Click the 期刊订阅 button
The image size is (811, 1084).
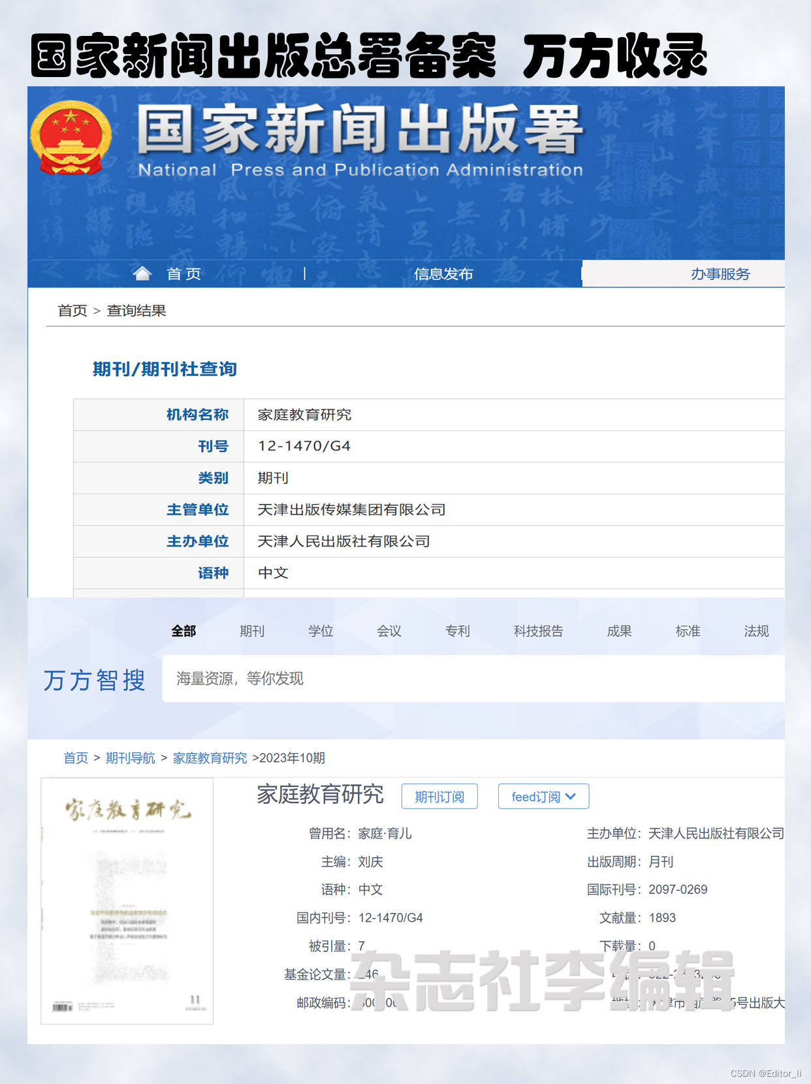(439, 797)
